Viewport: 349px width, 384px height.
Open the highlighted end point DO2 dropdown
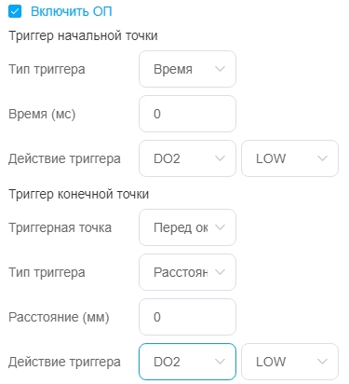pos(187,362)
